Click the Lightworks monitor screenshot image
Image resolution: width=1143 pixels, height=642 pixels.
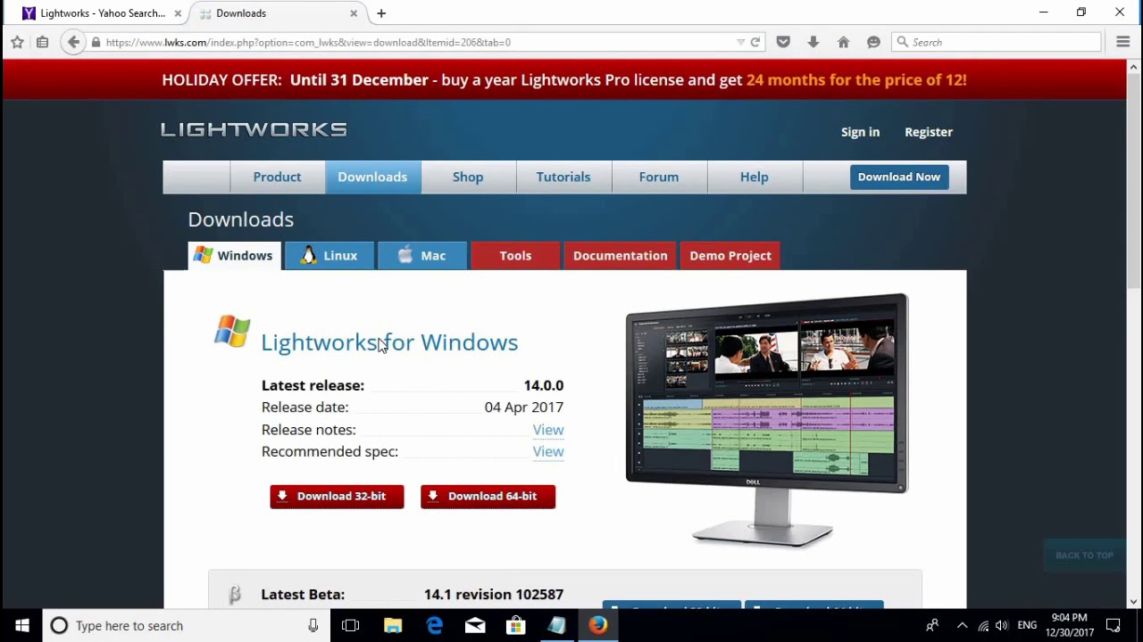(x=766, y=419)
